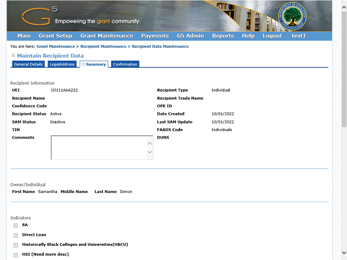Click the Comments box scroll down arrow
Image resolution: width=347 pixels, height=260 pixels.
150,152
